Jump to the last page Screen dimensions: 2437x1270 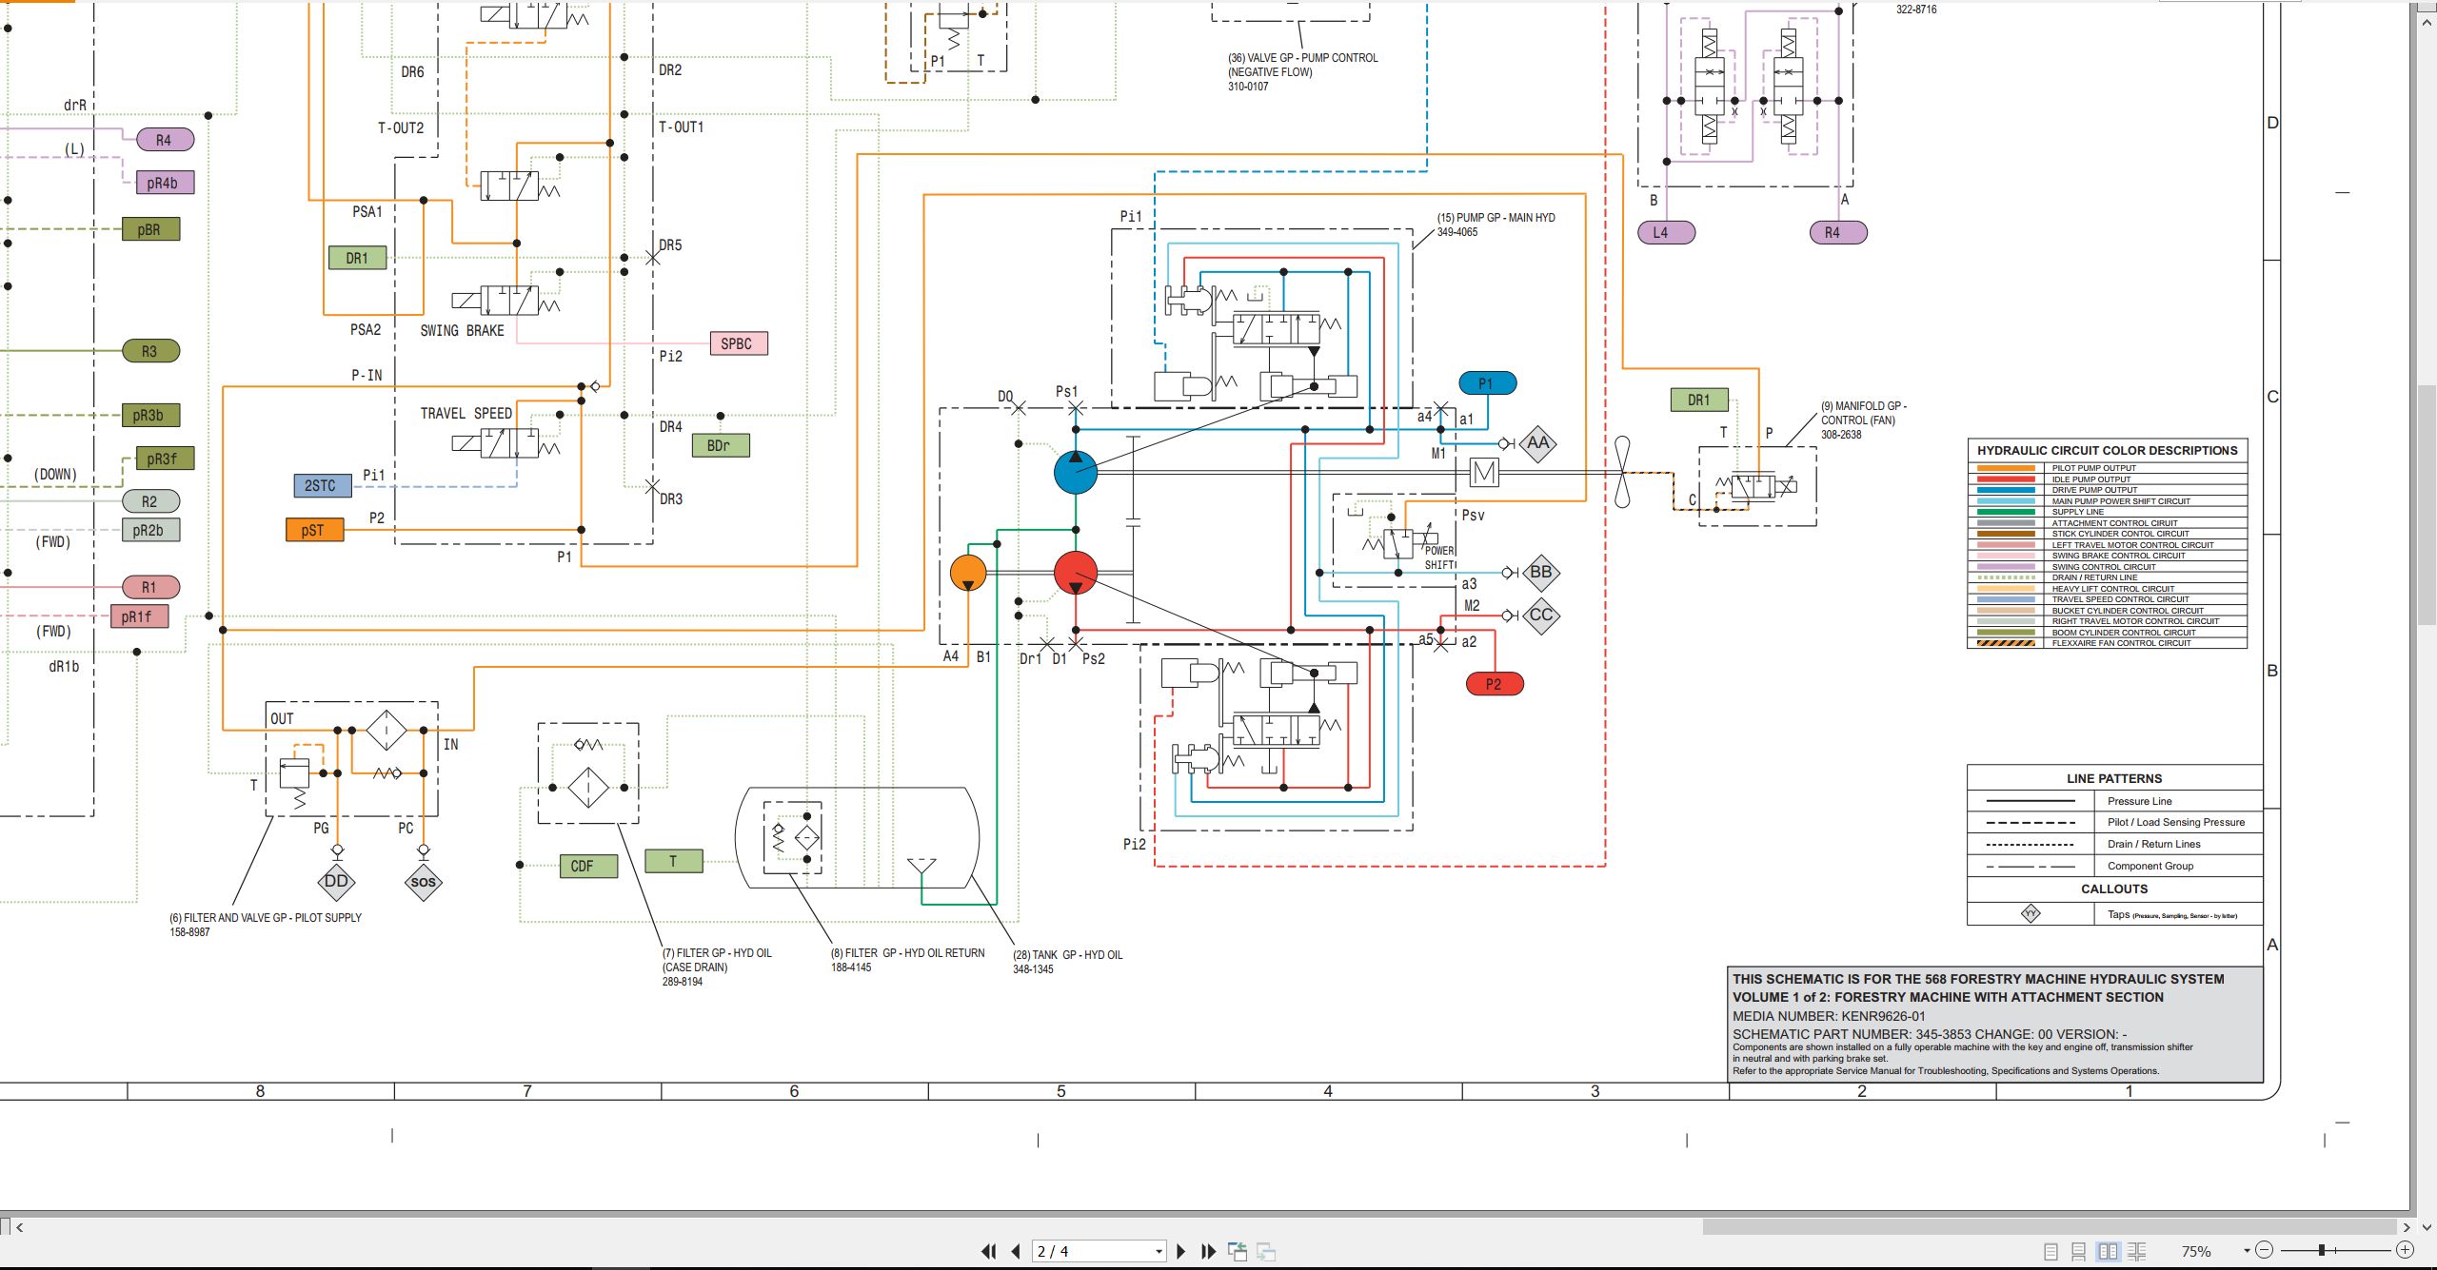click(x=1208, y=1251)
